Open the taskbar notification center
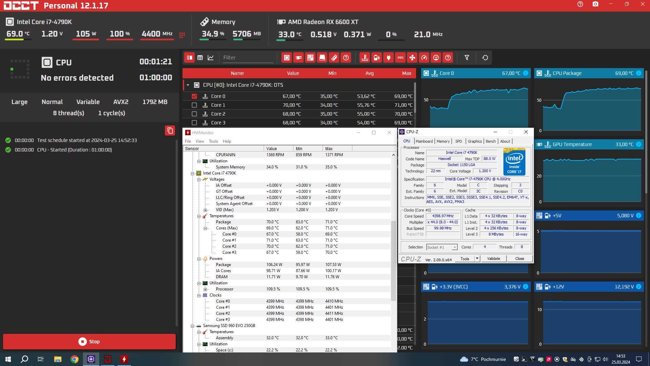 click(639, 359)
